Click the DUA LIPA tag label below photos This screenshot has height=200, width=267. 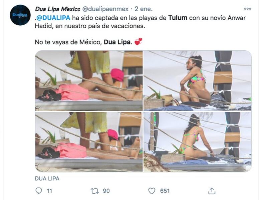[x=47, y=179]
